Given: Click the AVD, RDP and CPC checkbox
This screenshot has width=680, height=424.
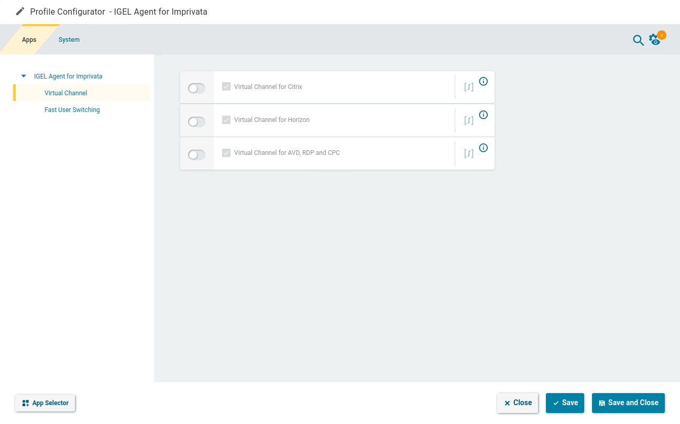Looking at the screenshot, I should pyautogui.click(x=226, y=152).
